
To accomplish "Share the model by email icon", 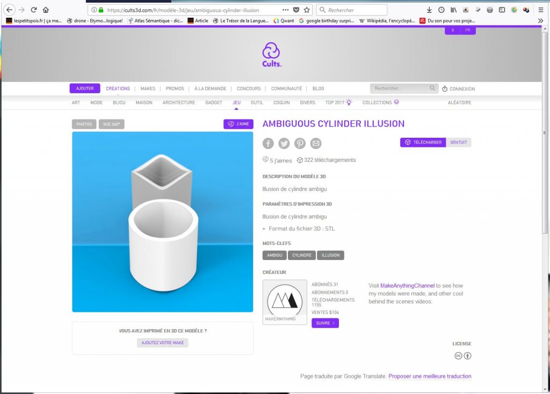I will pyautogui.click(x=316, y=143).
